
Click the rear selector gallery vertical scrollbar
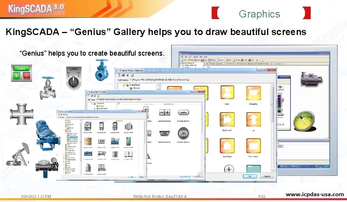(x=272, y=128)
